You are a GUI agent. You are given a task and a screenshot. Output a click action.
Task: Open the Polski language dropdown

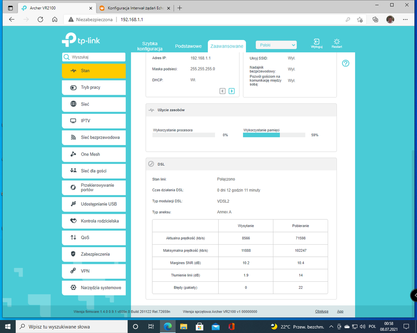tap(276, 45)
